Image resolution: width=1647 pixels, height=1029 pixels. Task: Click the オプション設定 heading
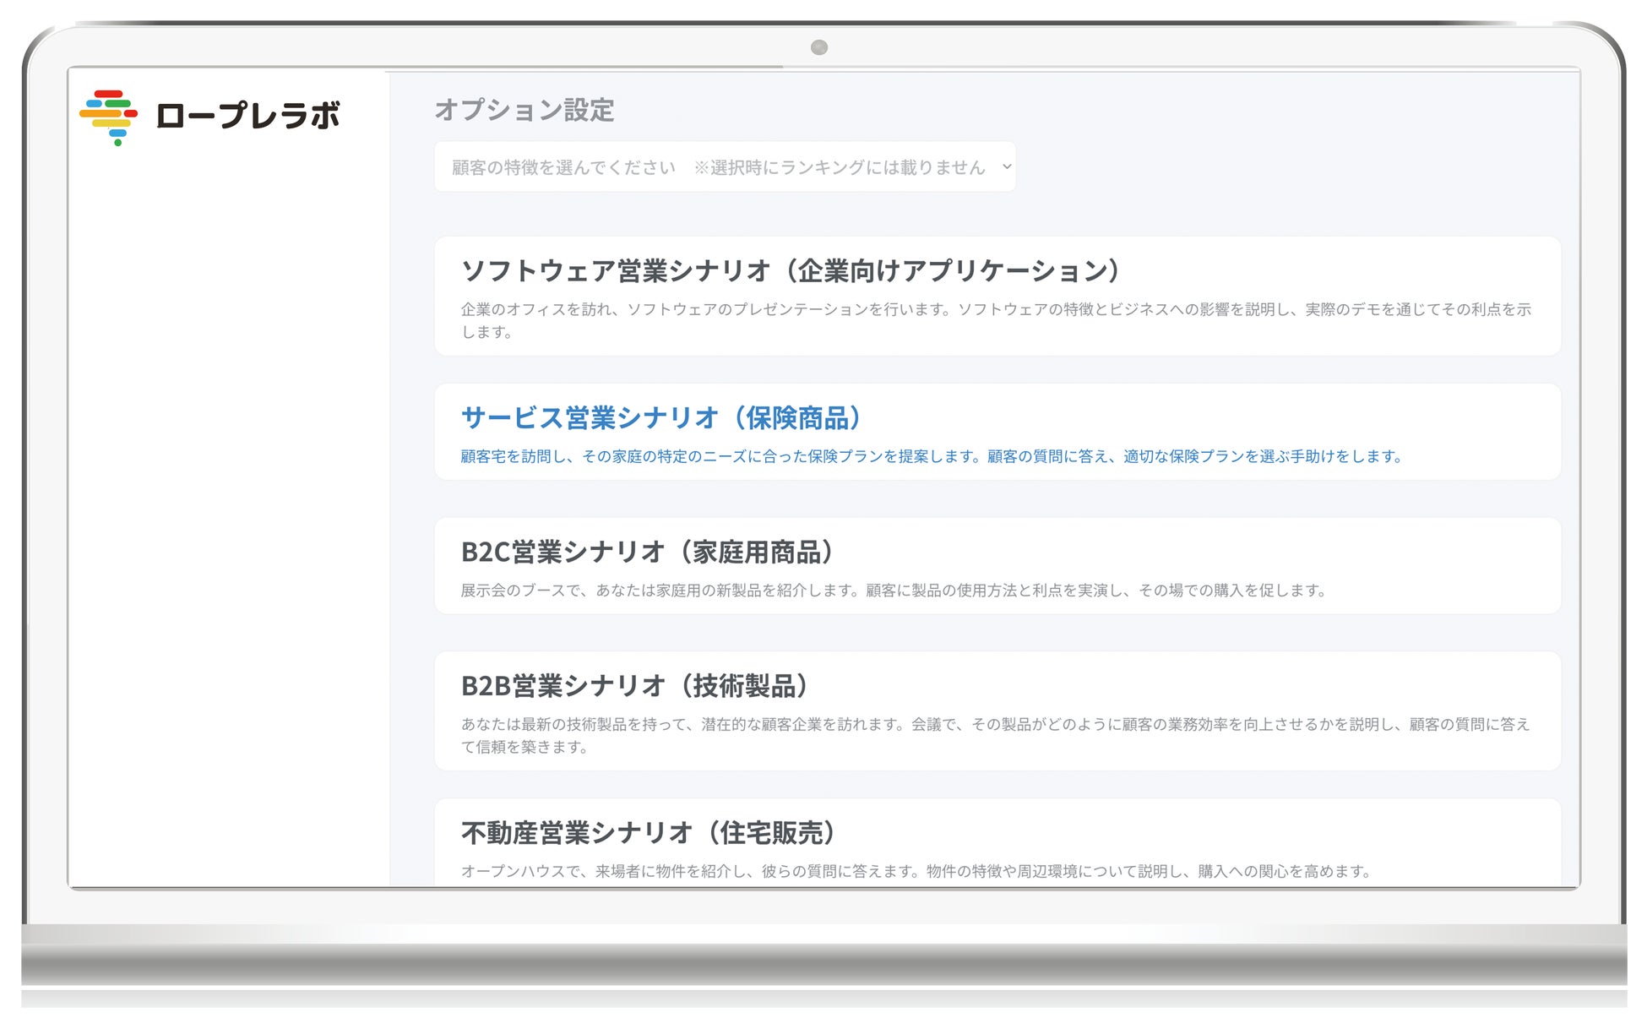524,110
